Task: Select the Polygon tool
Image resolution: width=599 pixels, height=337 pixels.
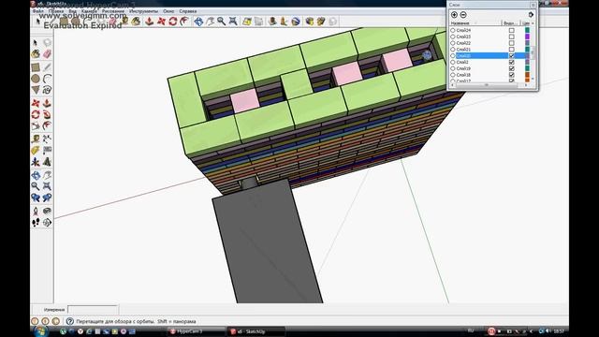Action: point(36,90)
